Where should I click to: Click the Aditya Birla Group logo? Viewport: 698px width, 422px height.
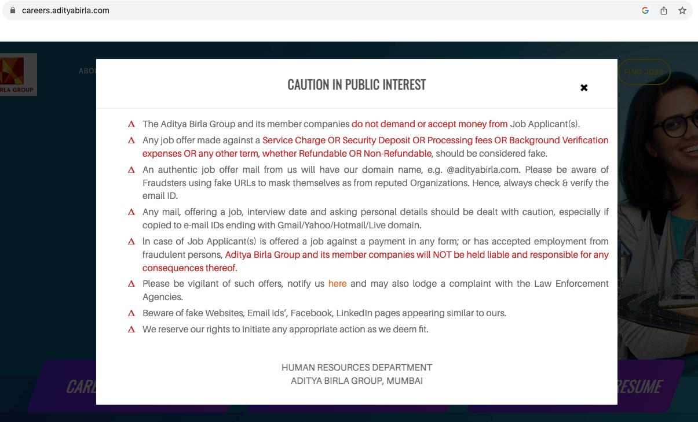[x=19, y=75]
